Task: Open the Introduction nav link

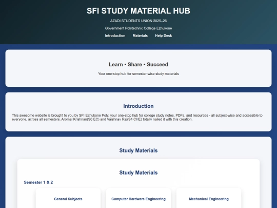Action: [115, 36]
